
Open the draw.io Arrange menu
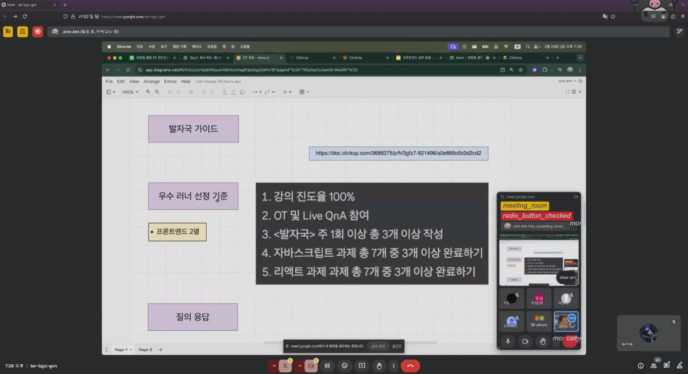(x=152, y=81)
